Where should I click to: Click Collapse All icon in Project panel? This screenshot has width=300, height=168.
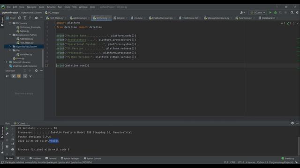[x=30, y=18]
